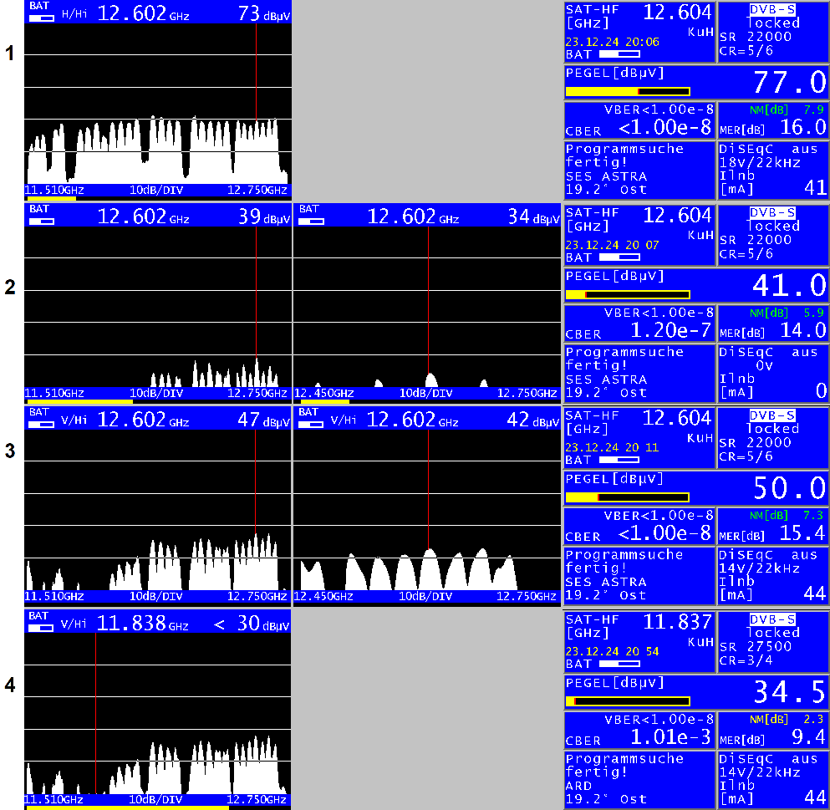Image resolution: width=830 pixels, height=810 pixels.
Task: Click the ARD 19.2° Ost satellite text
Action: pyautogui.click(x=606, y=792)
